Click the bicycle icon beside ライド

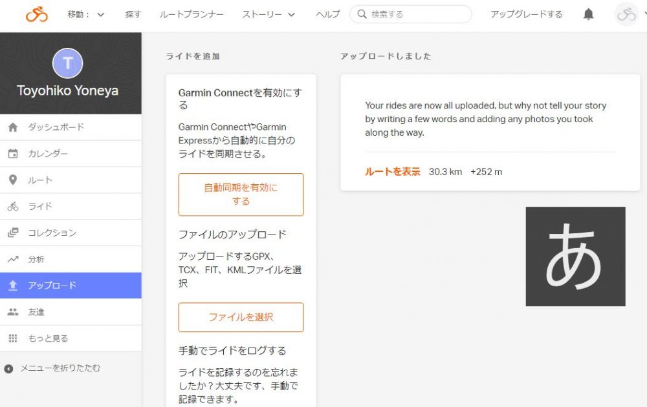[x=13, y=206]
